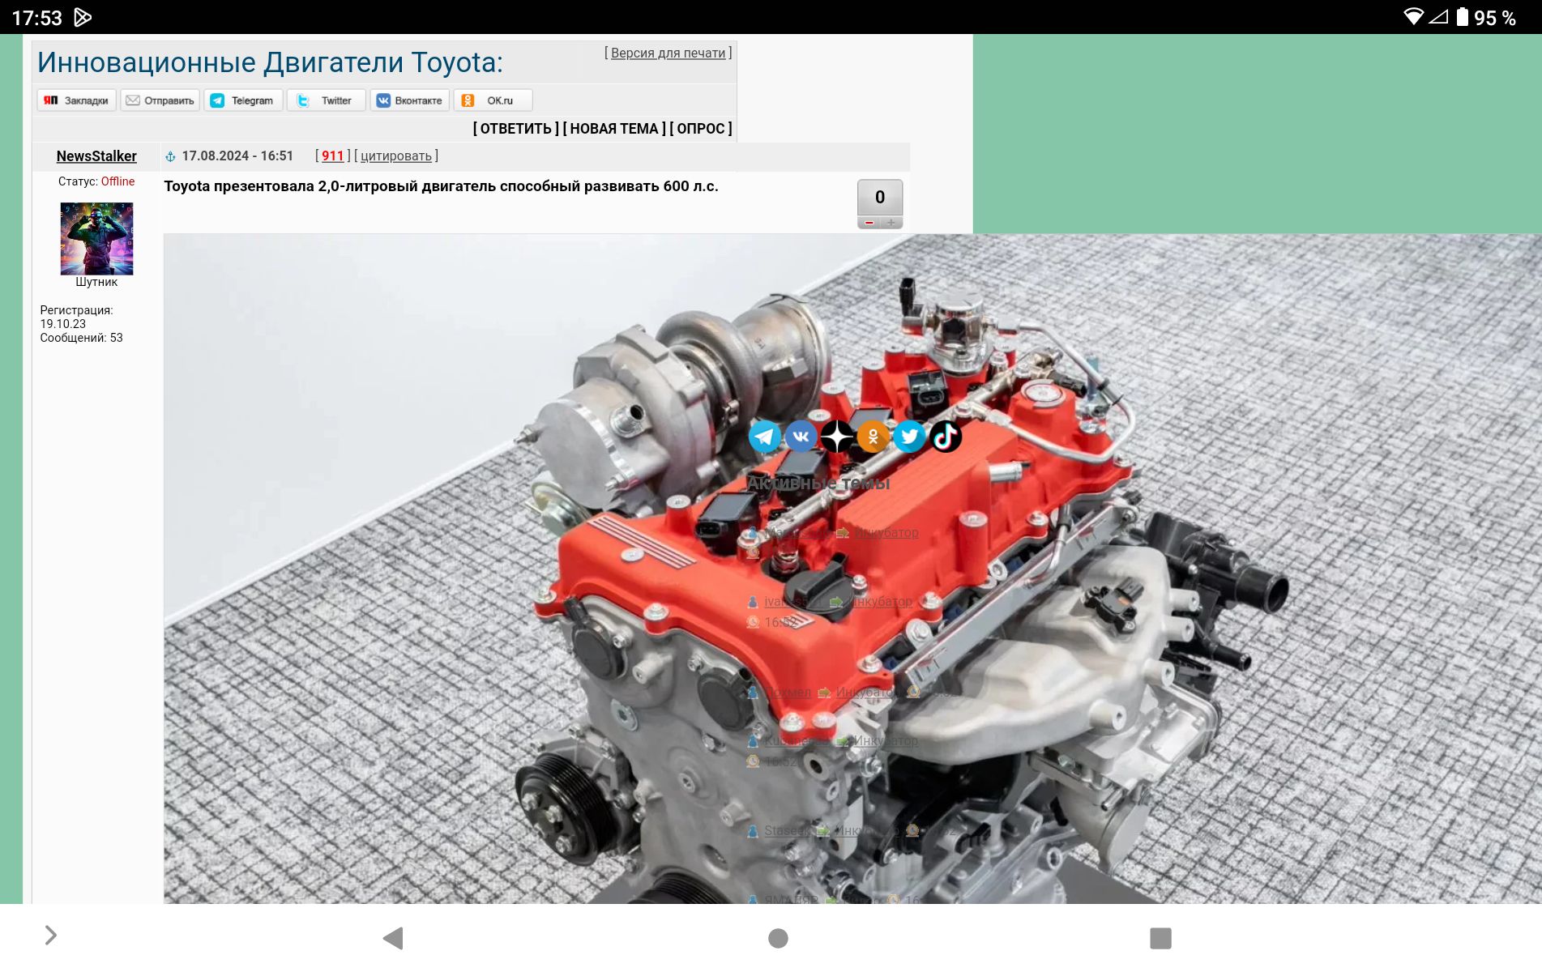Screen dimensions: 1542x972
Task: Click ОТВЕТИТЬ to reply to the topic
Action: [x=516, y=129]
